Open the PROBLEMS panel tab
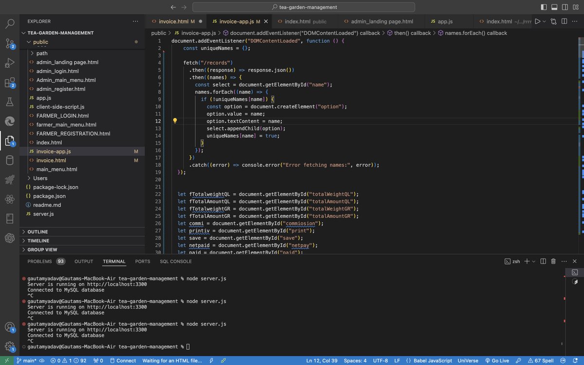This screenshot has height=365, width=584. click(x=46, y=261)
